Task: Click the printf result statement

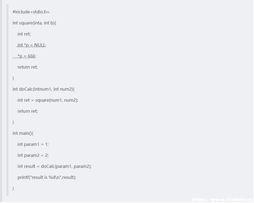Action: (47, 177)
